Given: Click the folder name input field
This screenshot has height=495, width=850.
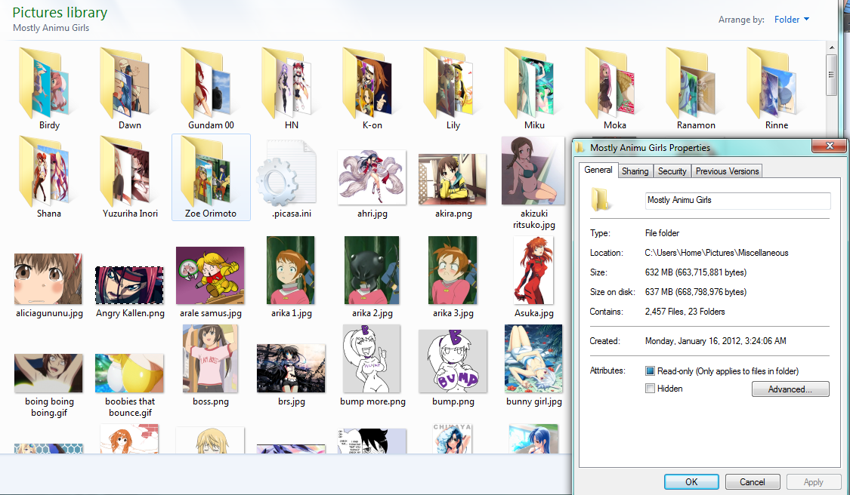Looking at the screenshot, I should click(737, 201).
